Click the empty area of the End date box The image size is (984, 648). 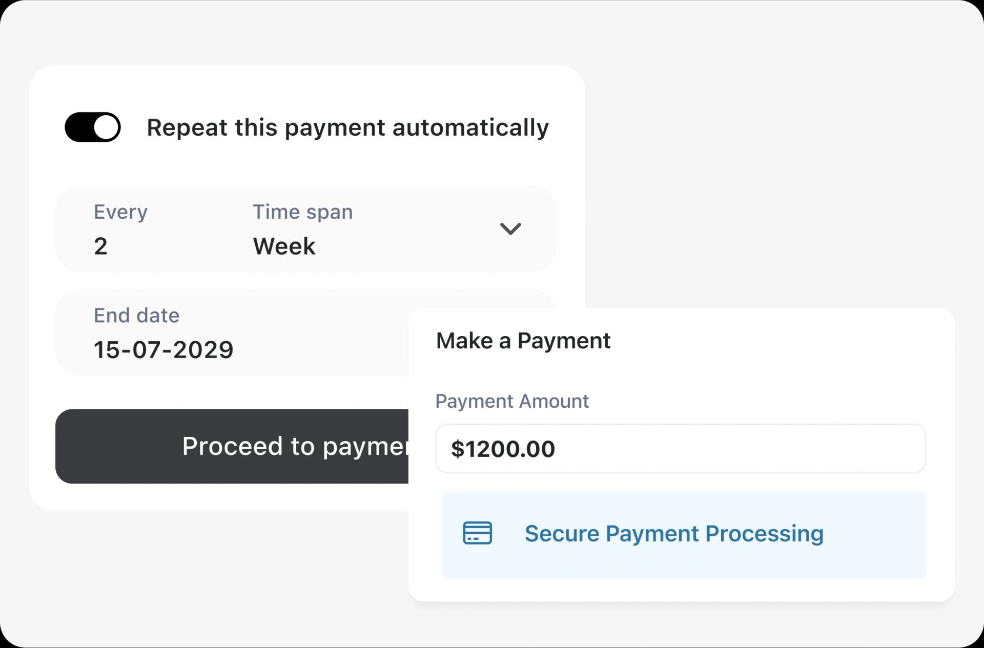pyautogui.click(x=318, y=333)
